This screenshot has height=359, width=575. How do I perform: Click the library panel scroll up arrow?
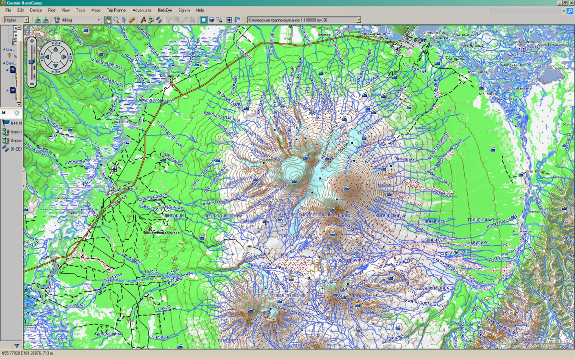point(19,27)
